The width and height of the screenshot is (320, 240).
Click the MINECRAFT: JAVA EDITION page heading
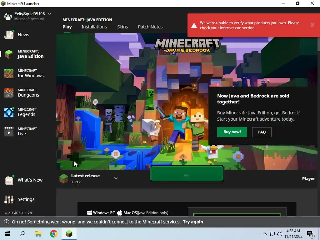click(87, 20)
